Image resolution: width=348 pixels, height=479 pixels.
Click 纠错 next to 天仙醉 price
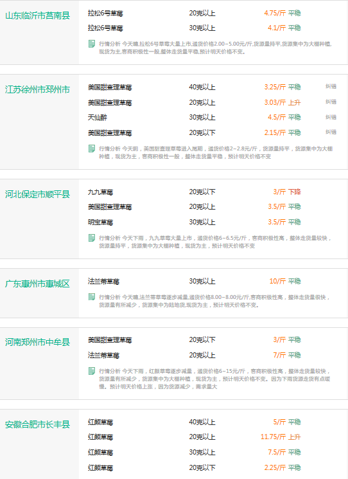point(331,117)
